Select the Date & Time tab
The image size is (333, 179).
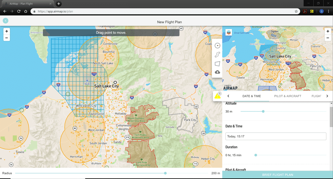click(252, 96)
